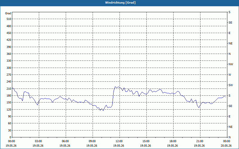Select the y-axis value "390"

coord(9,47)
